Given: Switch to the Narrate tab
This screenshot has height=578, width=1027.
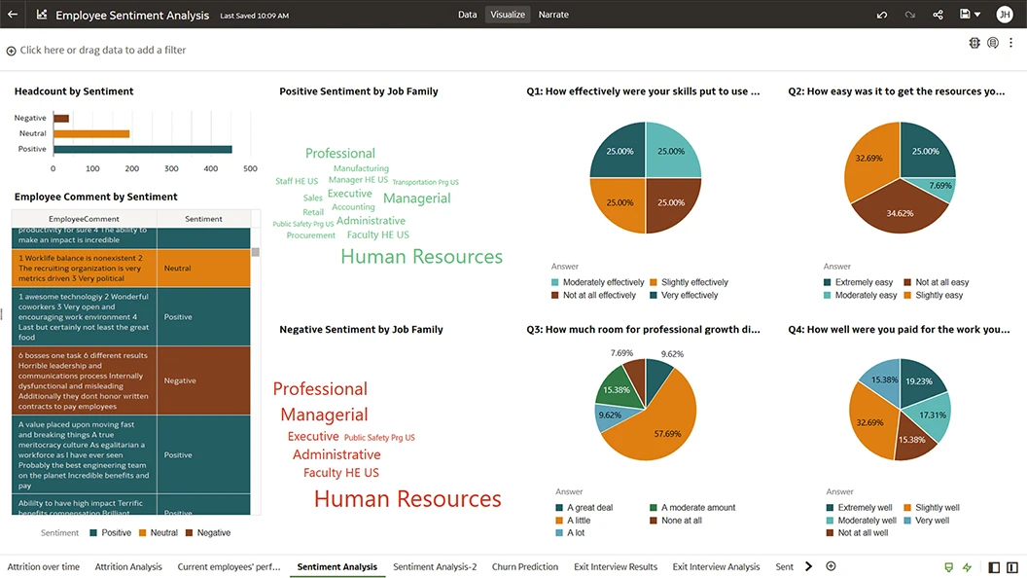Looking at the screenshot, I should (x=553, y=15).
